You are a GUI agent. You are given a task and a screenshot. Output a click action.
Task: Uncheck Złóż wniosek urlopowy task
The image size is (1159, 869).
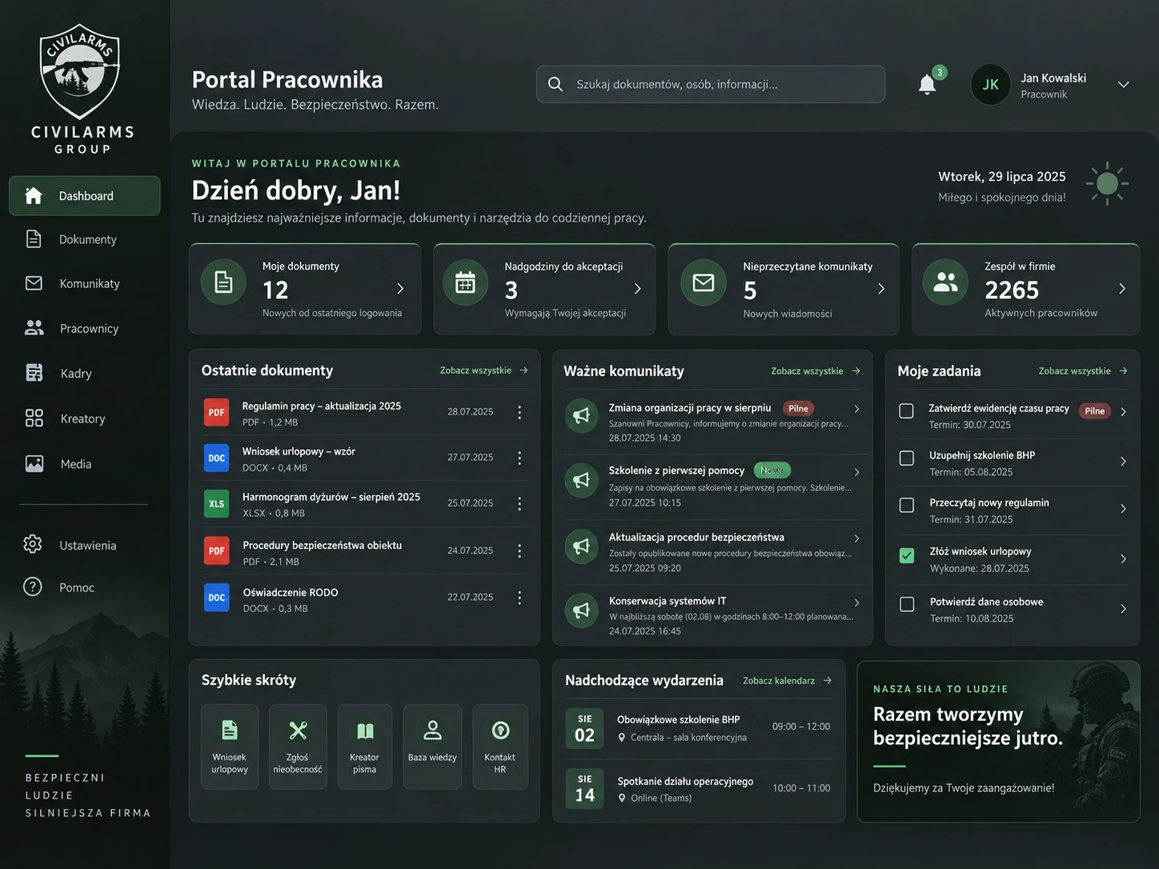point(906,555)
